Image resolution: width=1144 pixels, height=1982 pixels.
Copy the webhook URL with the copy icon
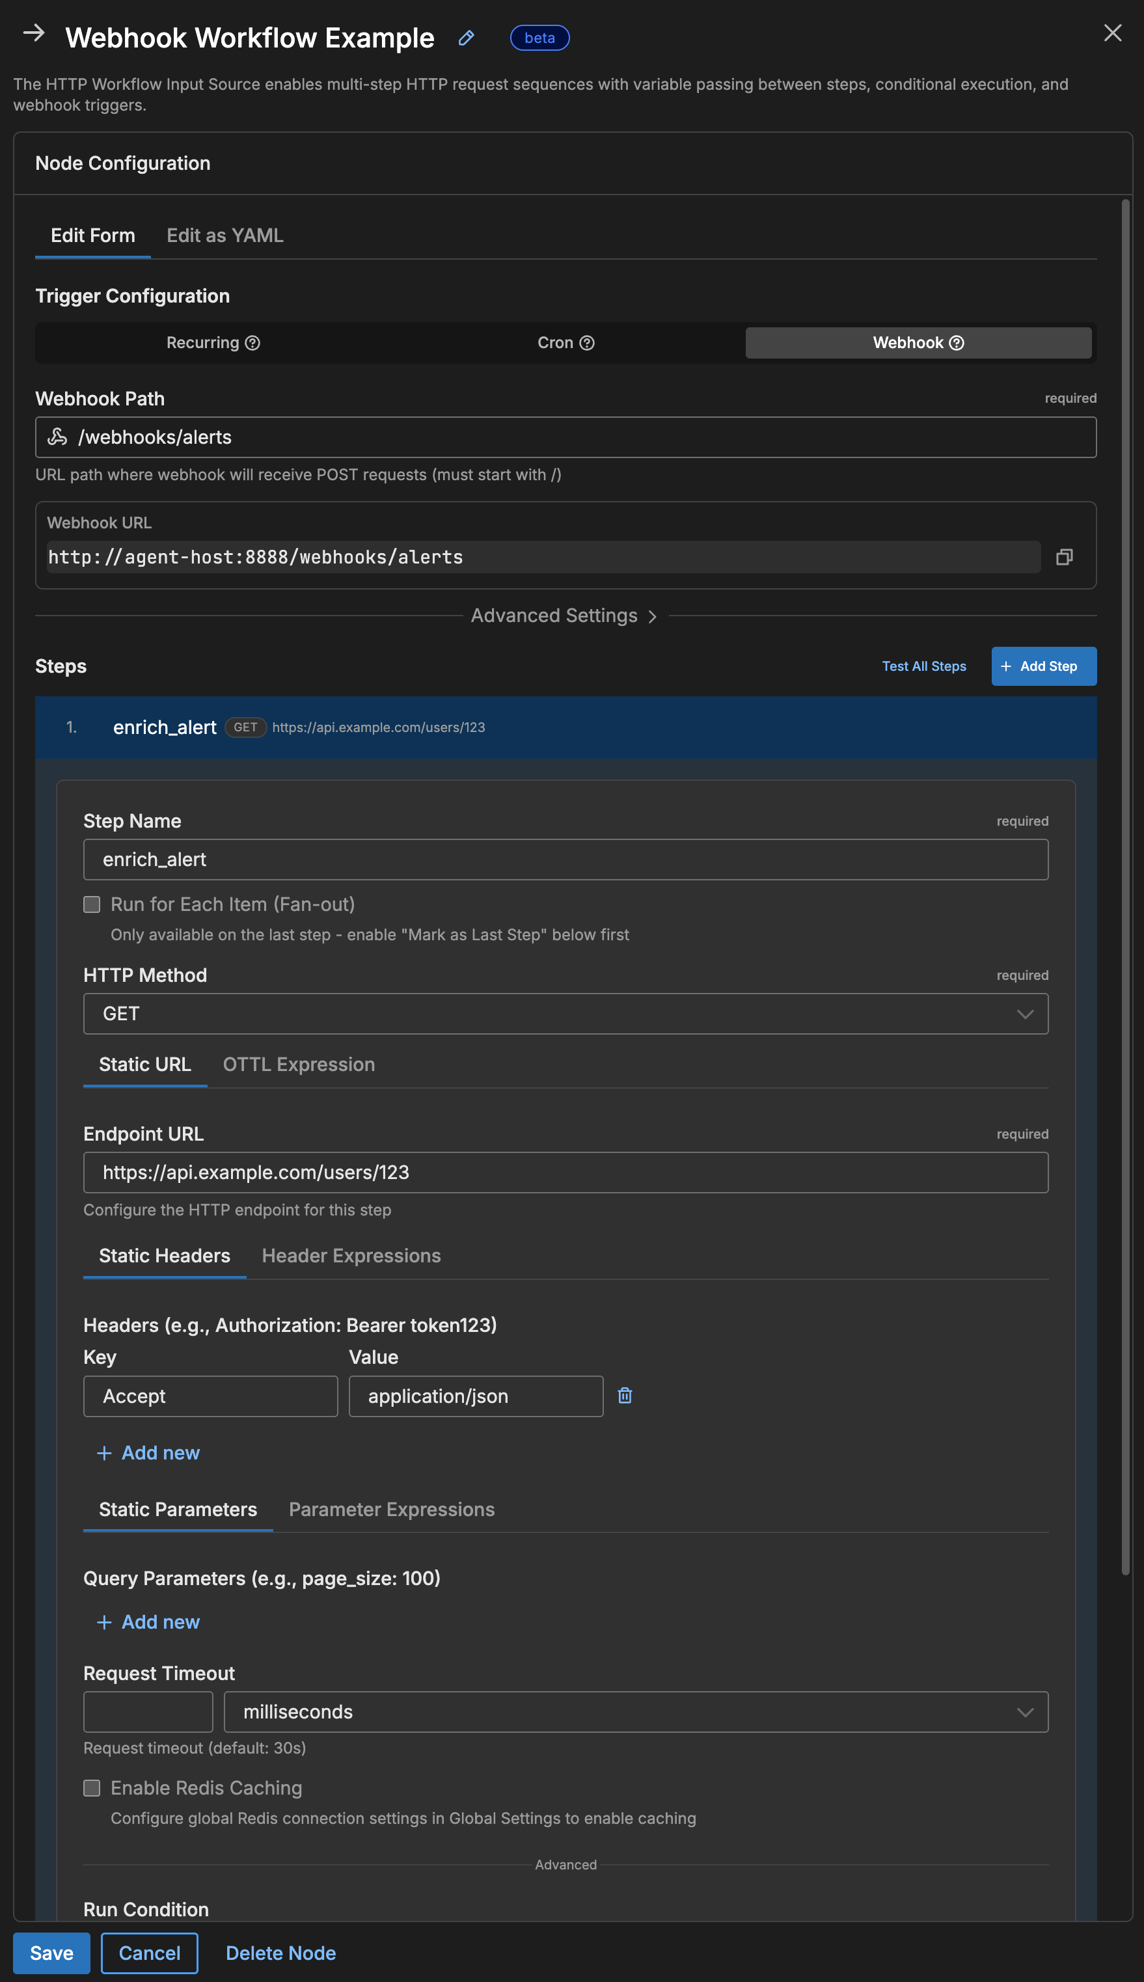1065,557
